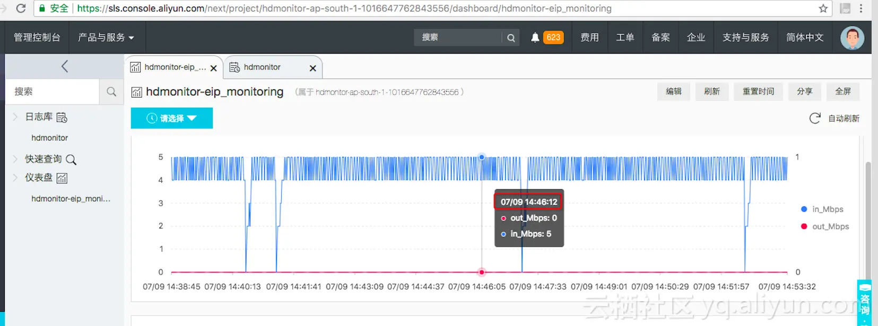878x326 pixels.
Task: Open the 咨询 consultation widget
Action: (865, 303)
